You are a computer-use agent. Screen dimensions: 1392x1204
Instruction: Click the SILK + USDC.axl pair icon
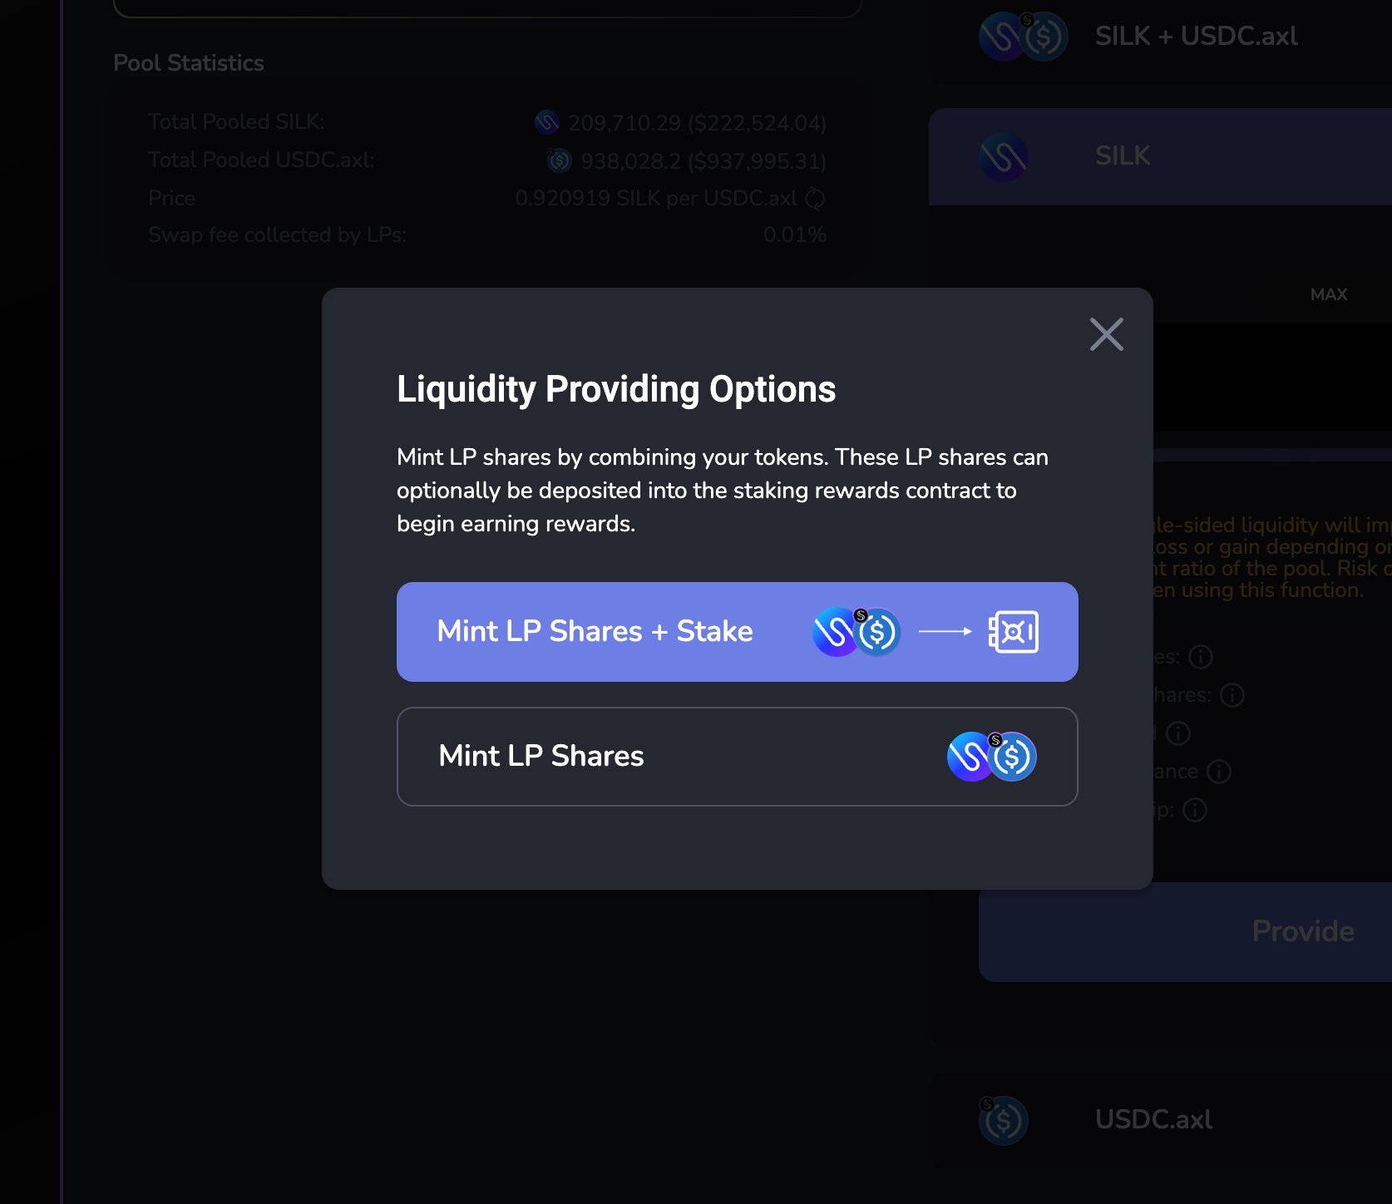pyautogui.click(x=1023, y=37)
